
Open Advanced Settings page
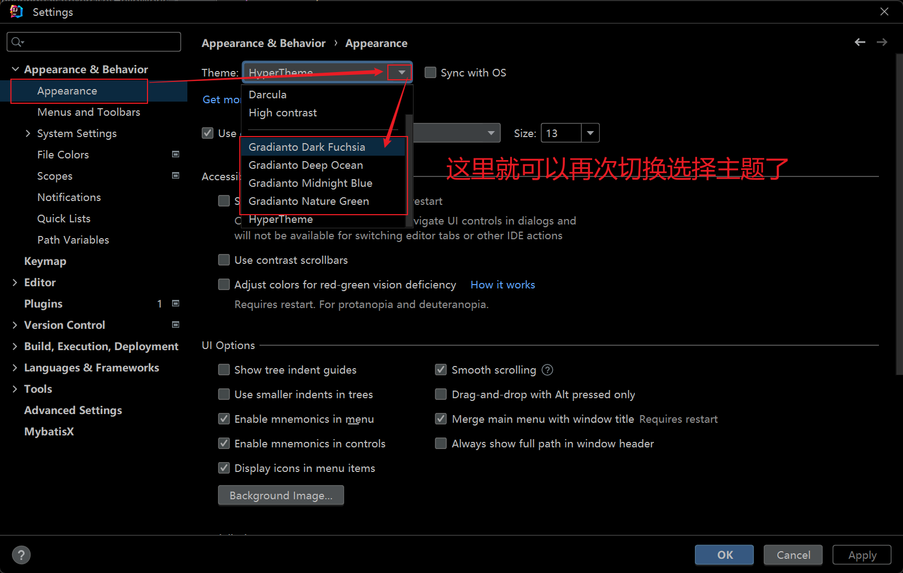tap(73, 410)
